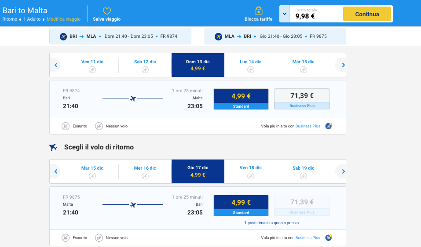
Task: Click the plane icon in MLA to BRI summary
Action: [x=218, y=36]
